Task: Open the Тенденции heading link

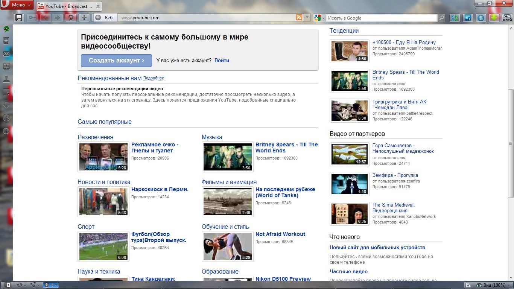Action: (x=344, y=31)
